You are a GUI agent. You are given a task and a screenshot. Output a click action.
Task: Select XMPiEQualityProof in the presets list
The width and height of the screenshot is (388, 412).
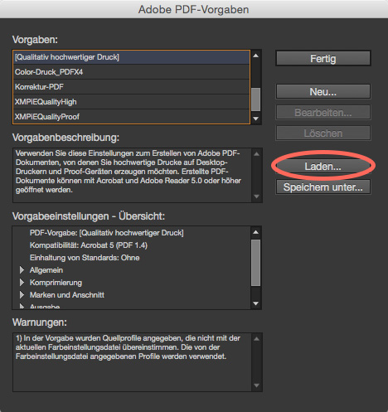pos(132,117)
